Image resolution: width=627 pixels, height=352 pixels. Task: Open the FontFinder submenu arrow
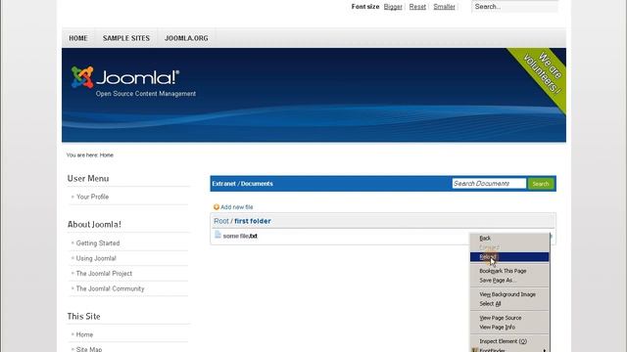point(545,350)
